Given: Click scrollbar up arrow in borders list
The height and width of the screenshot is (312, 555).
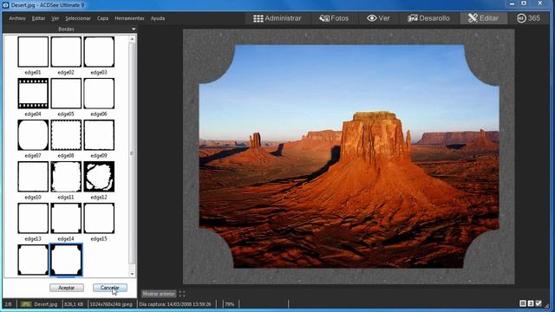Looking at the screenshot, I should click(x=132, y=40).
